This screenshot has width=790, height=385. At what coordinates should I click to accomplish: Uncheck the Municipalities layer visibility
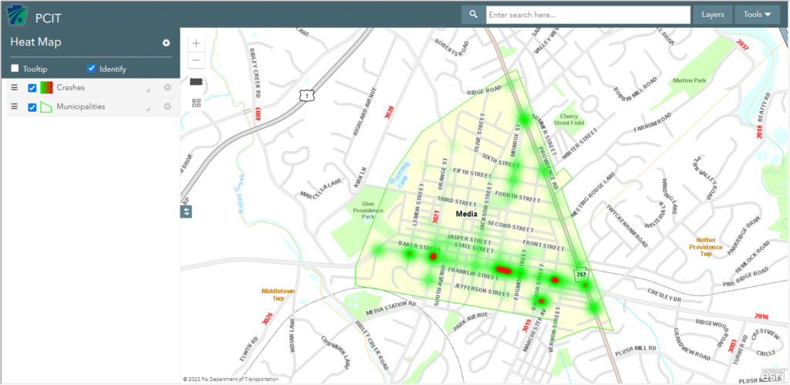(32, 107)
